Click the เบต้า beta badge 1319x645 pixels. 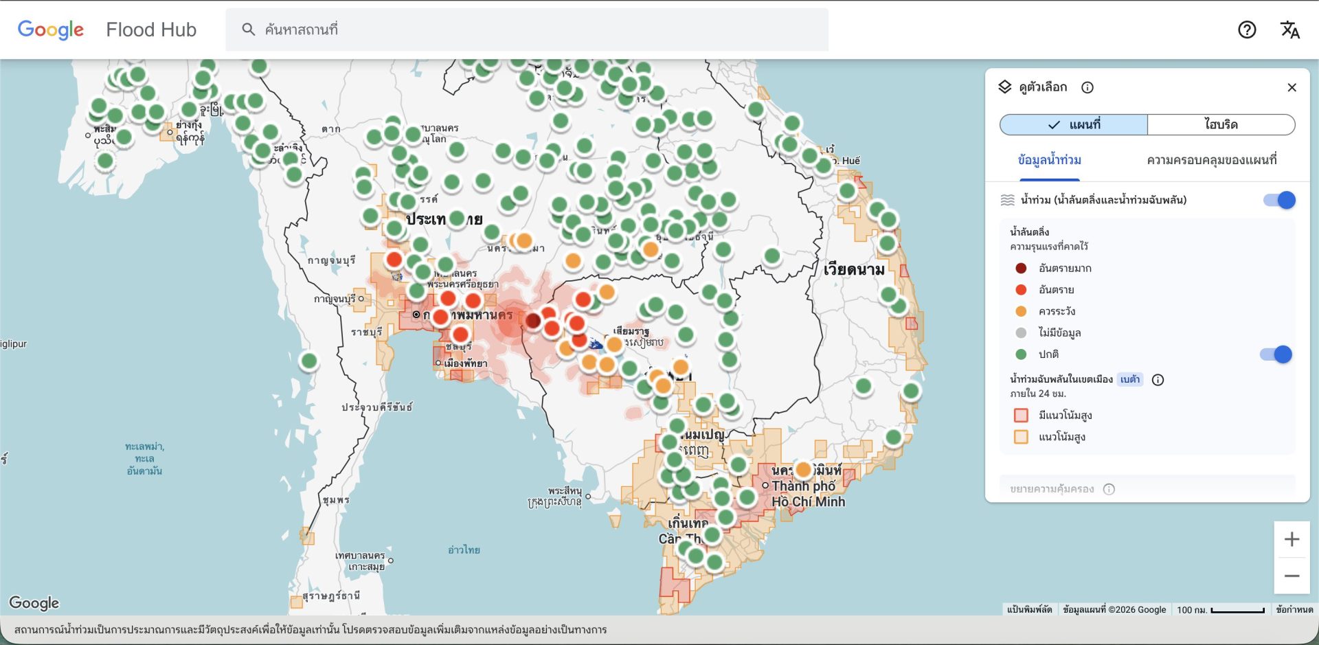pos(1130,379)
